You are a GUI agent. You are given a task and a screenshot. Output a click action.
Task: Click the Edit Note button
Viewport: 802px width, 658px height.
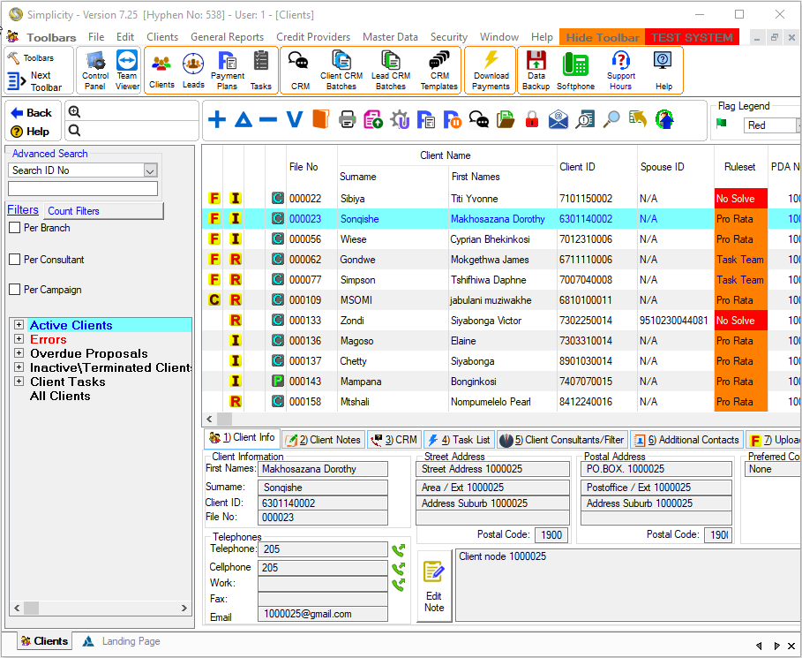433,586
